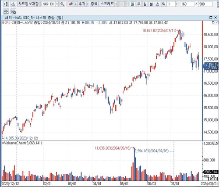Click the chart layout save icon
Screen dimensions: 219x187
pyautogui.click(x=14, y=11)
